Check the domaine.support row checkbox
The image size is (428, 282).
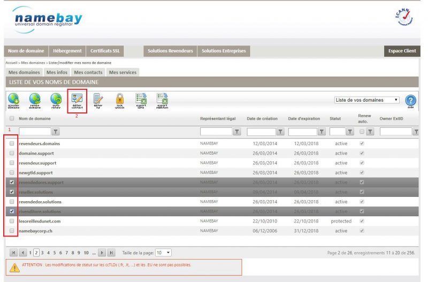(12, 153)
